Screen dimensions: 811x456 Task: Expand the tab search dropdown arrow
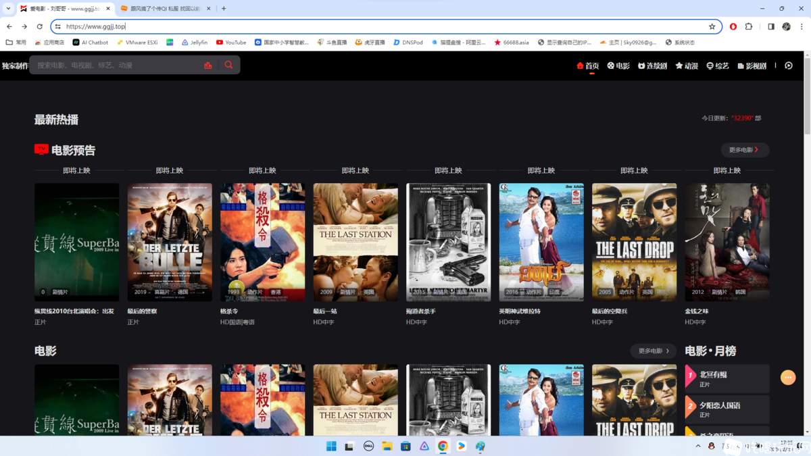click(x=8, y=9)
